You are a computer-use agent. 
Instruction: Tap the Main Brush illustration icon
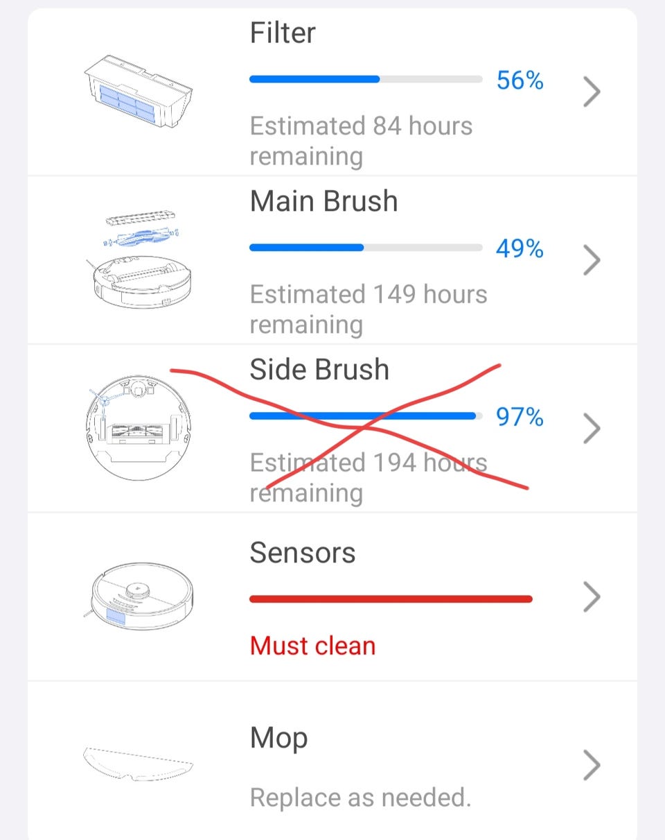139,260
